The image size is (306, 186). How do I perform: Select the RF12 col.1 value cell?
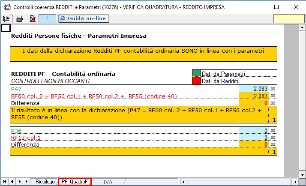point(254,138)
